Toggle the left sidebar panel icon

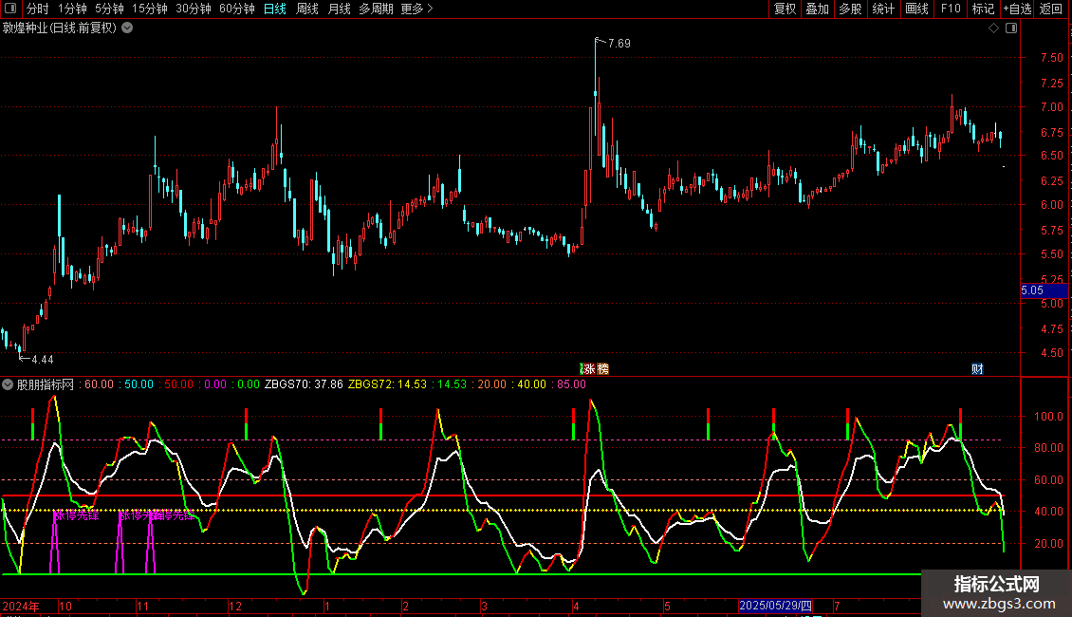pos(10,9)
